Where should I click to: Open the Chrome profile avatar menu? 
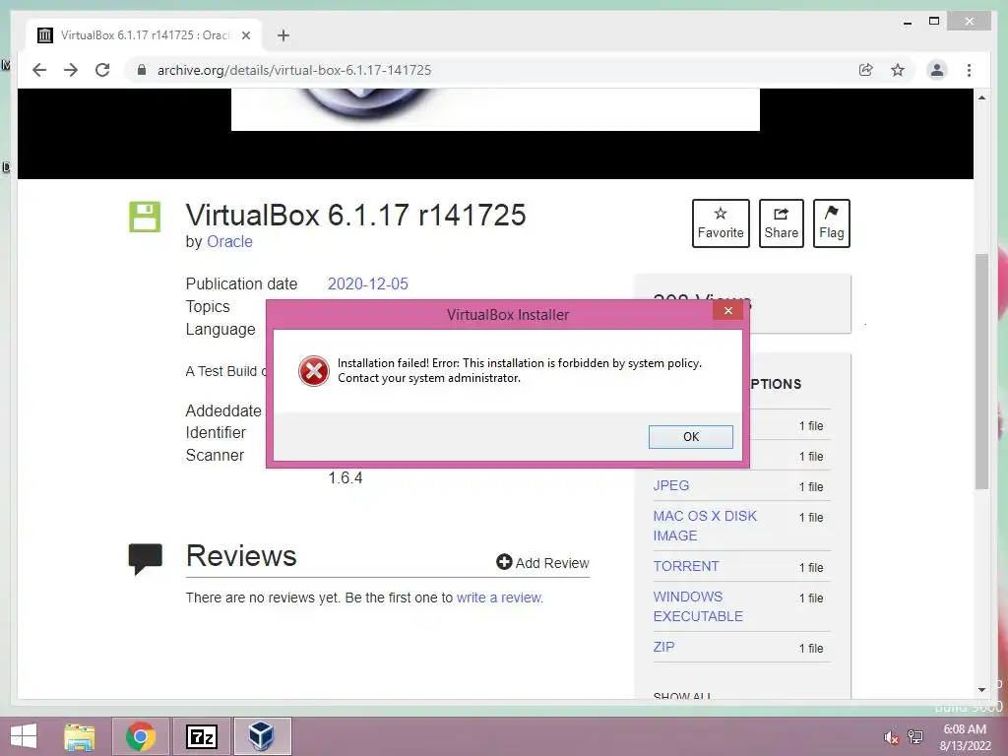click(937, 70)
